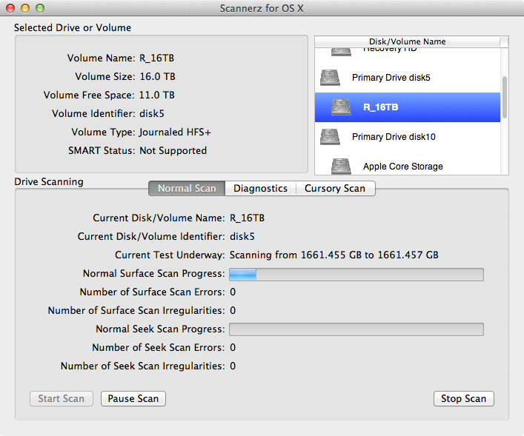Click the Primary Drive disk5 drive icon
Image resolution: width=524 pixels, height=436 pixels.
(x=330, y=78)
